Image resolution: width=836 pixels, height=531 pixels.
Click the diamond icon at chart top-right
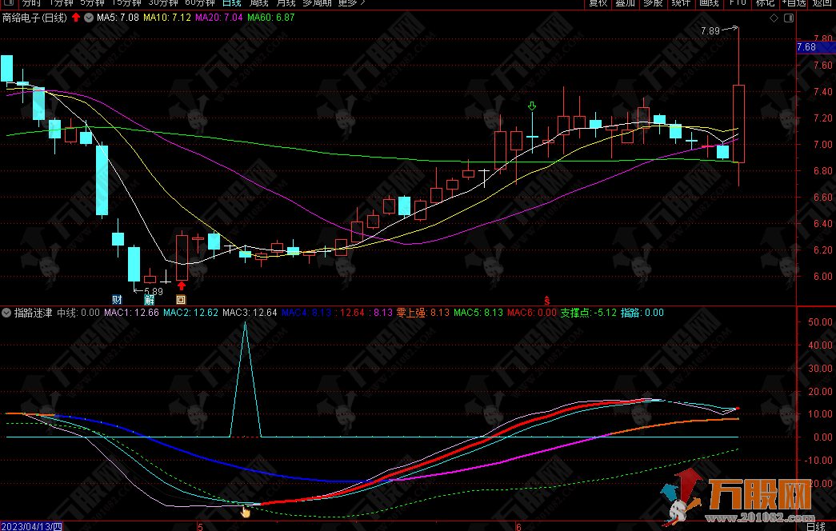tap(774, 18)
